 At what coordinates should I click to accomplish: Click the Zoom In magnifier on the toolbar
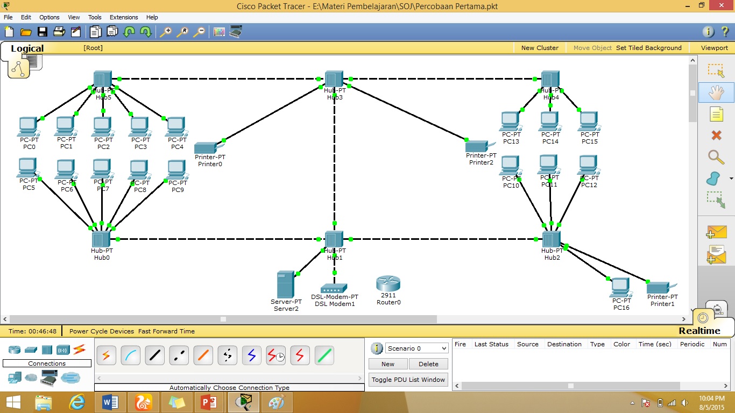(x=165, y=32)
